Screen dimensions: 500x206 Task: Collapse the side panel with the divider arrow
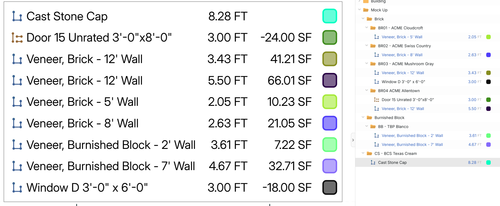[x=353, y=140]
